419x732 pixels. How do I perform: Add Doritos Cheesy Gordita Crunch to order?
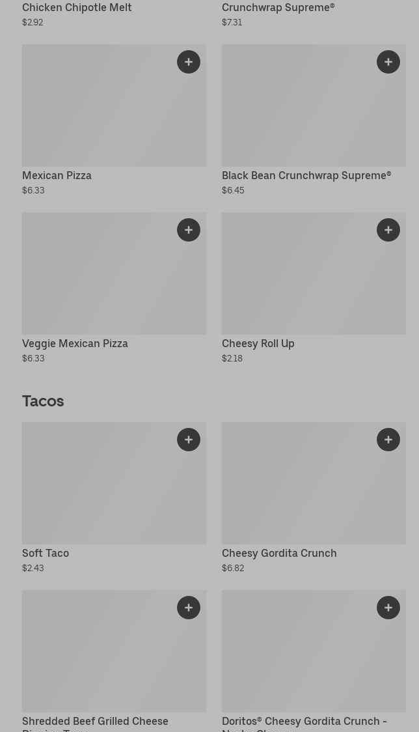[x=388, y=608]
